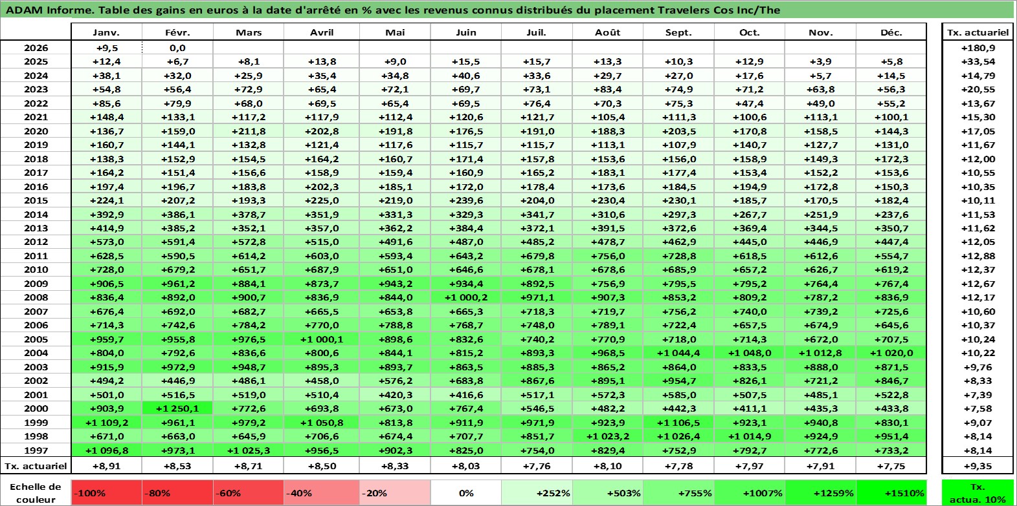Click the '+1 109,2' cell in 1999
Screen dimensions: 1017x506
pyautogui.click(x=106, y=423)
